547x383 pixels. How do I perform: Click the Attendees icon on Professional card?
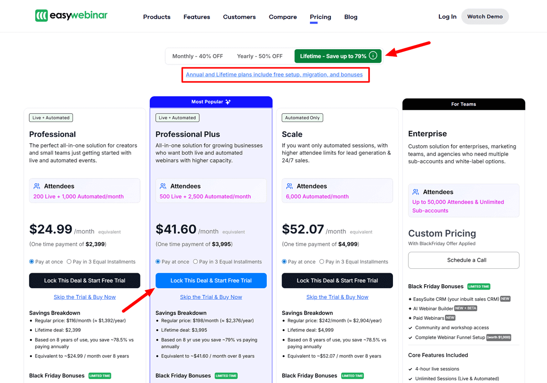tap(37, 186)
